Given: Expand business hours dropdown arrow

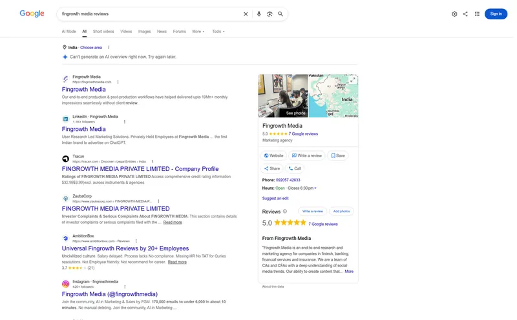Looking at the screenshot, I should click(x=315, y=188).
